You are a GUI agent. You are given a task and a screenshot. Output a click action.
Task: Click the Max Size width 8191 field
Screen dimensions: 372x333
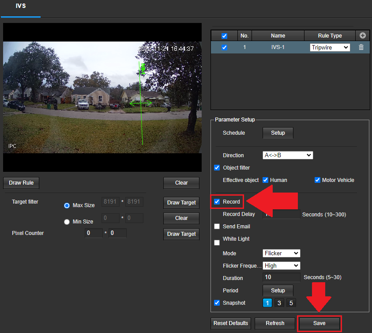click(110, 202)
